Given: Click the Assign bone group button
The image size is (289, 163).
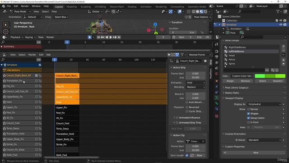Looking at the screenshot, I should [230, 81].
